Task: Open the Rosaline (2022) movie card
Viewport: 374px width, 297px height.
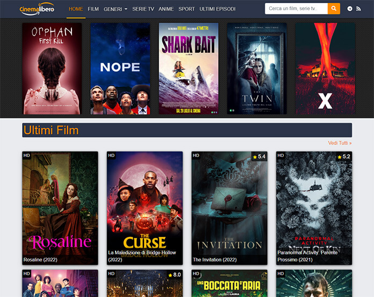Action: click(x=60, y=208)
